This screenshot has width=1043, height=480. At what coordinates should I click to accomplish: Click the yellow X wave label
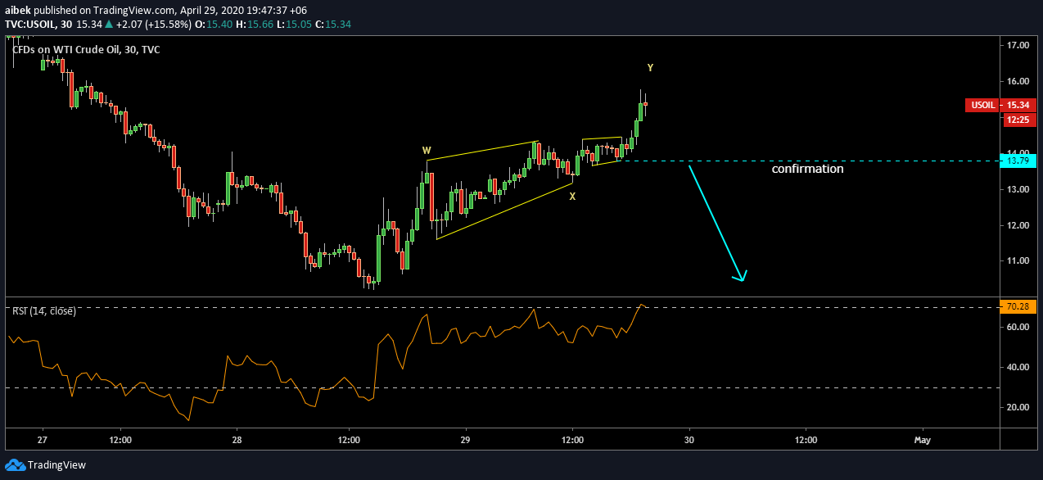point(572,197)
